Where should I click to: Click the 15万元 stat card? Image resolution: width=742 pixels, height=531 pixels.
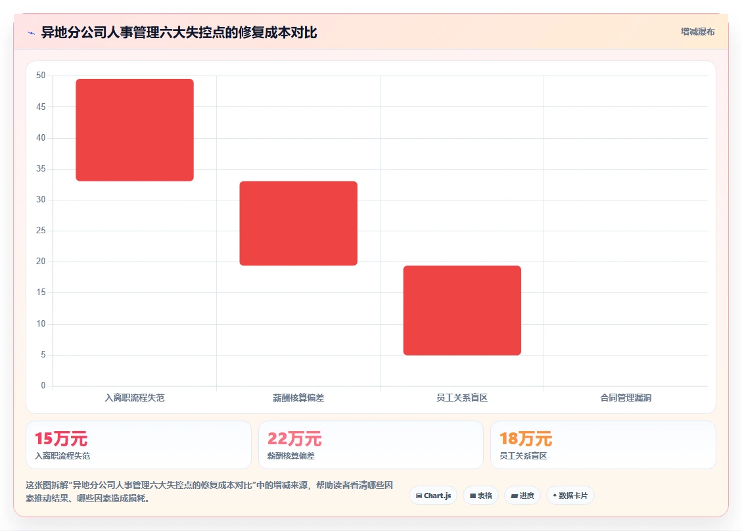139,445
